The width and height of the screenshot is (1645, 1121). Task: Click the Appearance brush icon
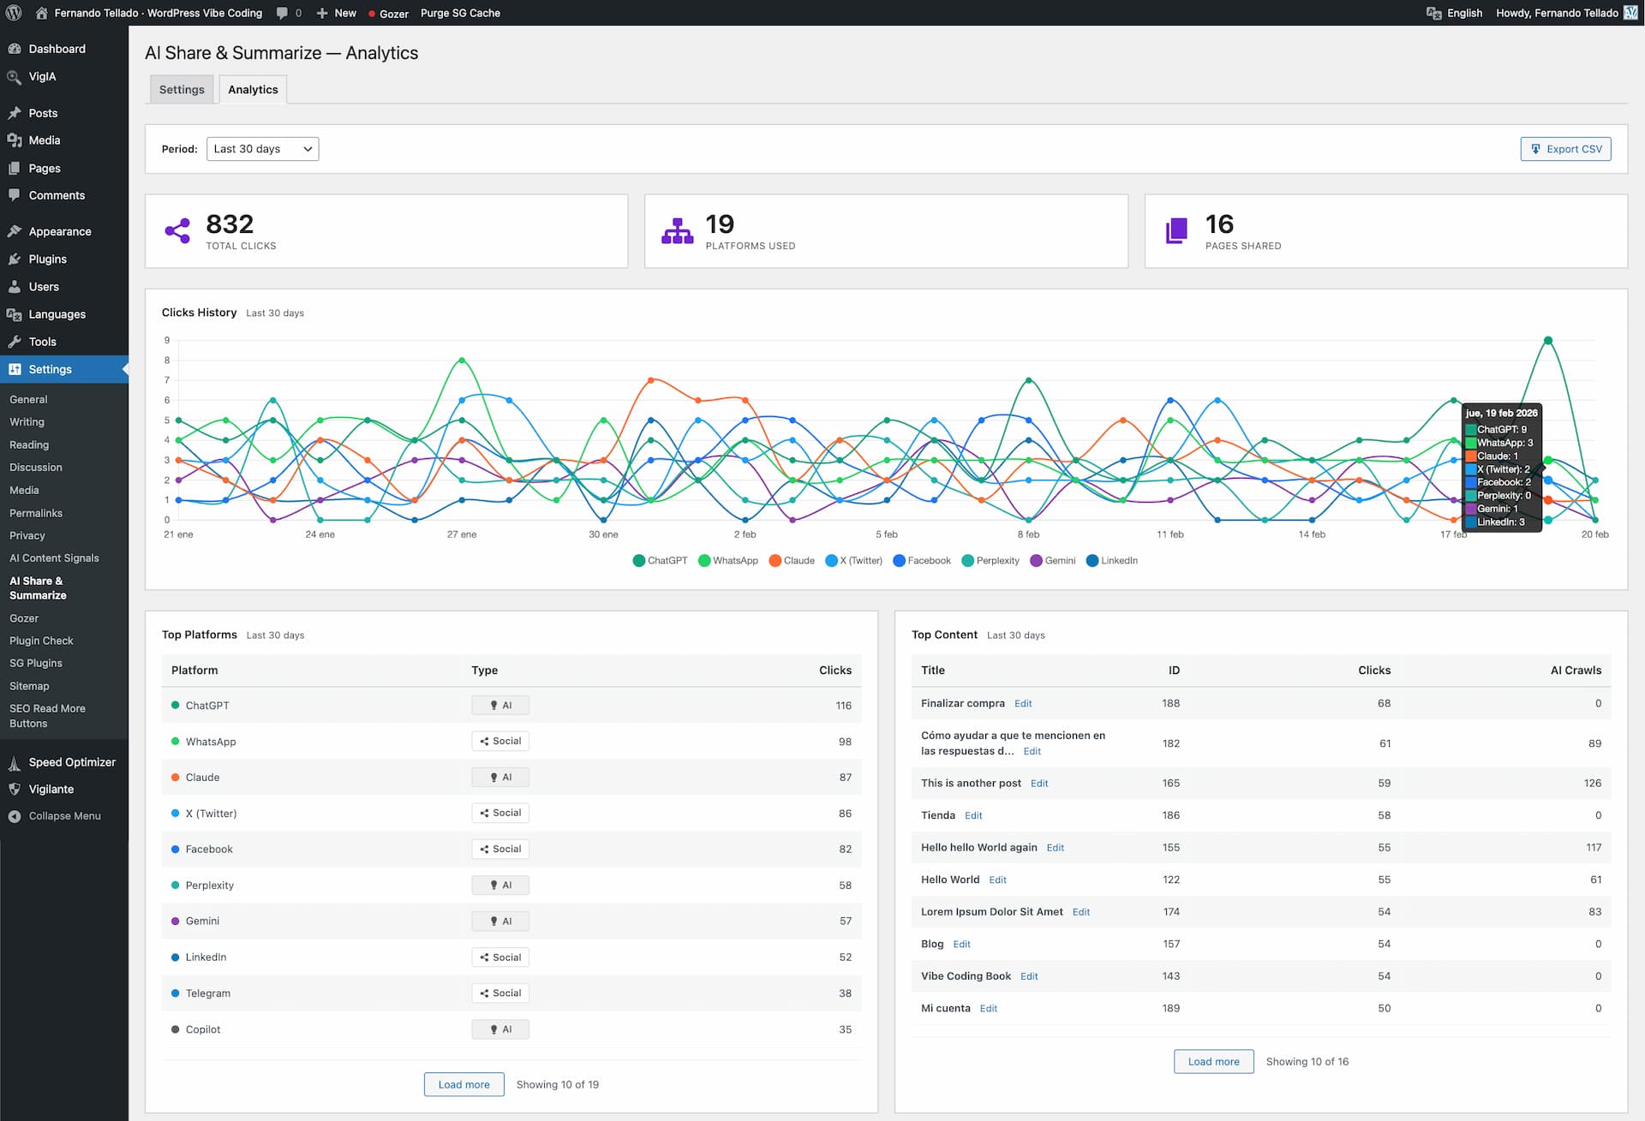pyautogui.click(x=15, y=230)
